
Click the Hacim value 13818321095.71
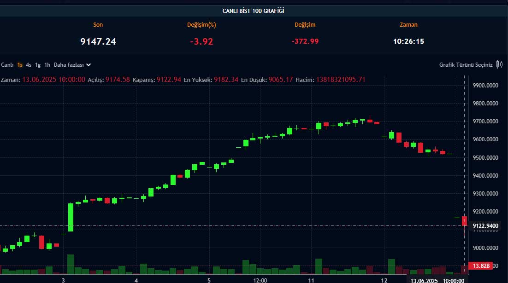coord(341,80)
